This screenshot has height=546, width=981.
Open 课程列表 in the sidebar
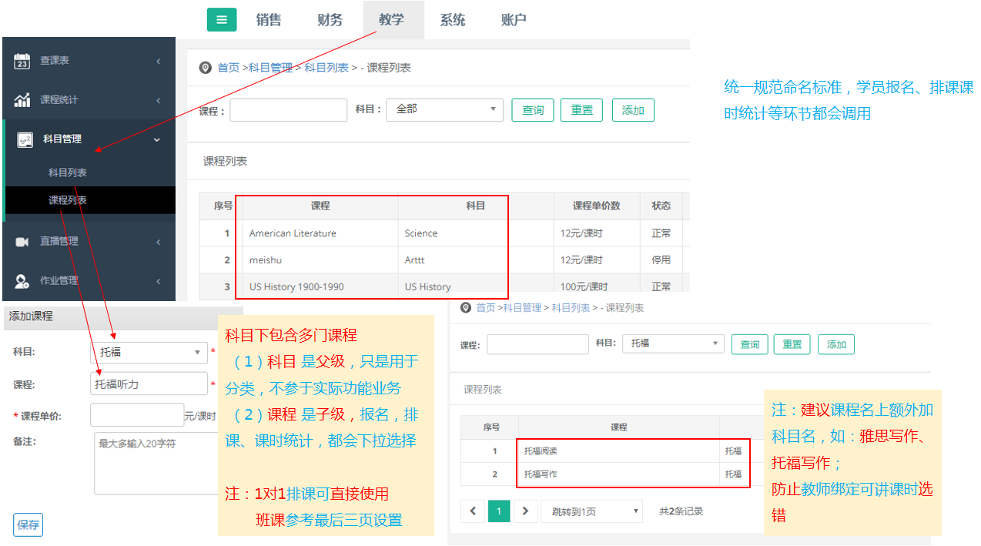(x=68, y=200)
